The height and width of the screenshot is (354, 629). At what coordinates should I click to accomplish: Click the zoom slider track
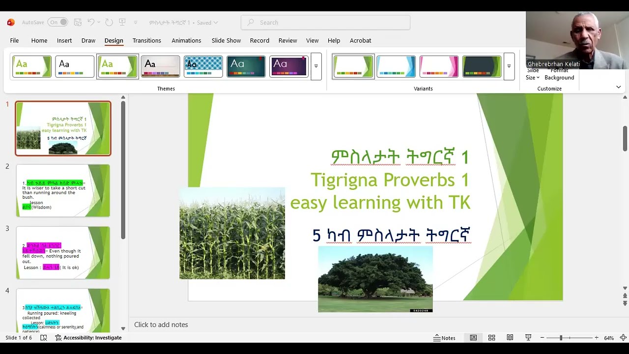570,338
